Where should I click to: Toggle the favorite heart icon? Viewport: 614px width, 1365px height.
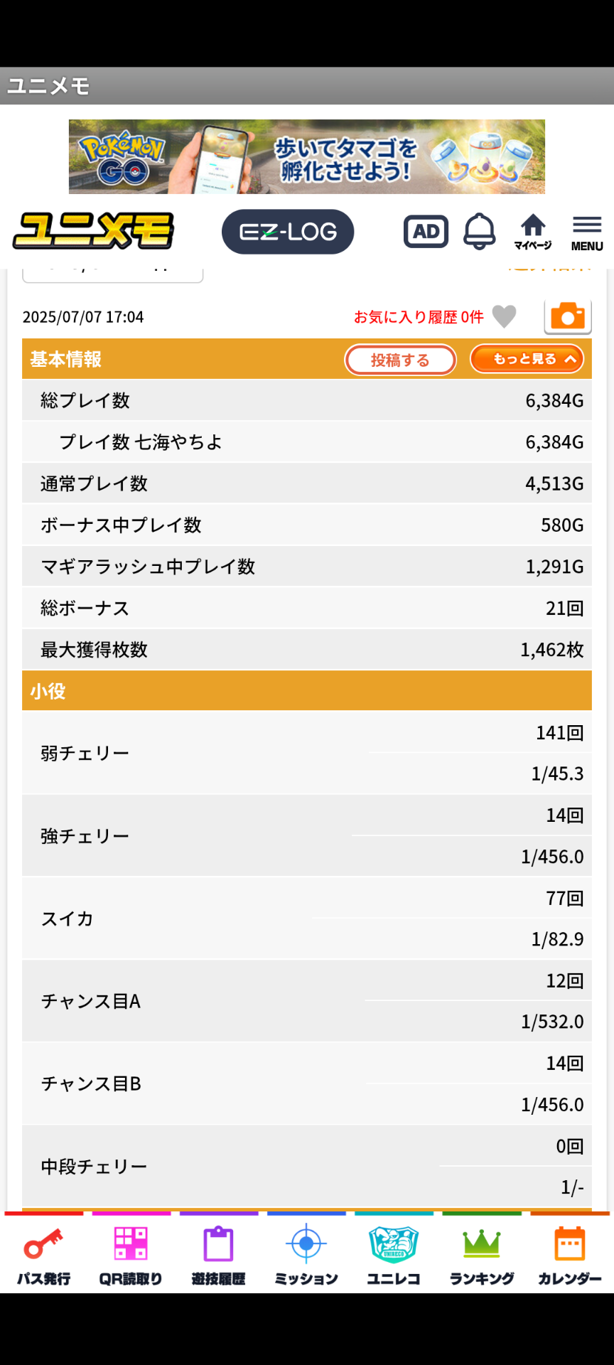504,316
